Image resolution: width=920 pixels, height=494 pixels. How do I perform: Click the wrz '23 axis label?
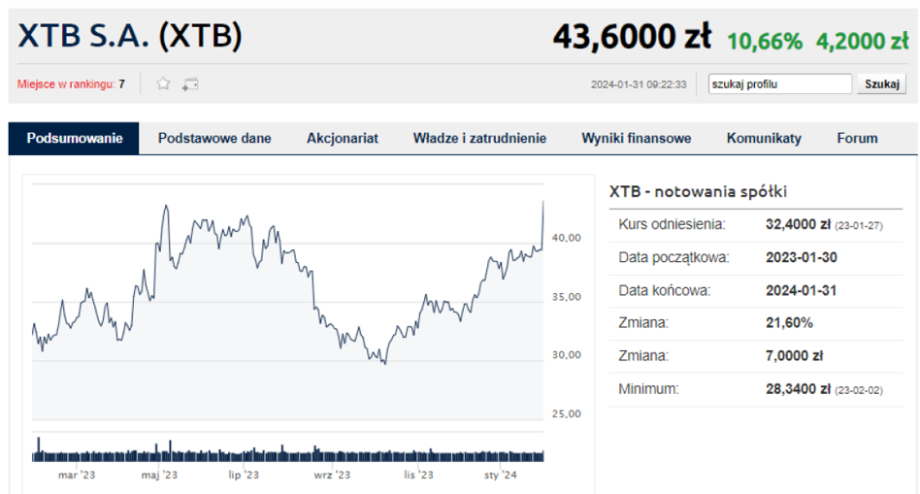click(x=332, y=475)
